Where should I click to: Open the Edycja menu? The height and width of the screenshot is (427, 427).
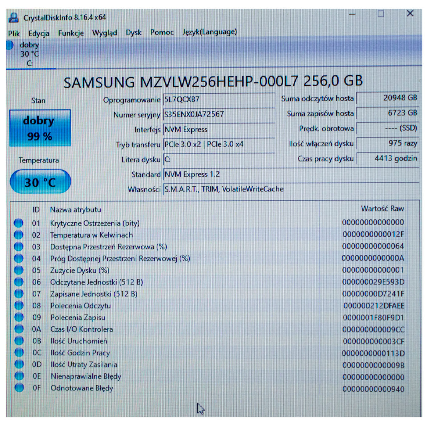(39, 33)
